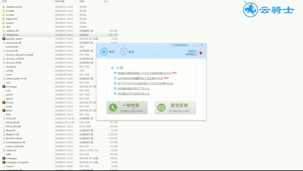Click the appmgr_webui WinRAR archive icon
303x171 pixels.
(4, 39)
